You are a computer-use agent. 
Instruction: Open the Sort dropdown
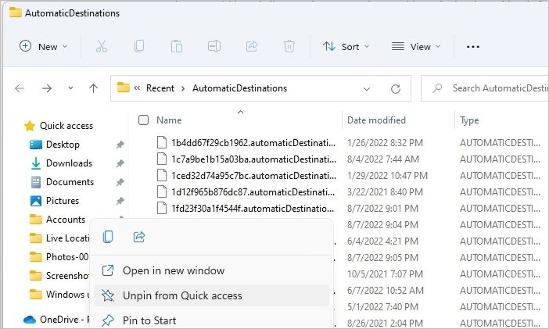tap(346, 46)
